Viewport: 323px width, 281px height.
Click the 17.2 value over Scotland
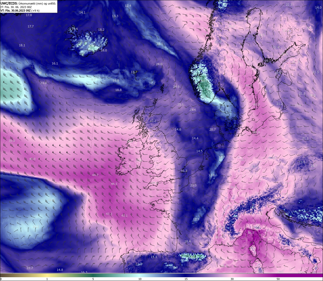pos(153,121)
